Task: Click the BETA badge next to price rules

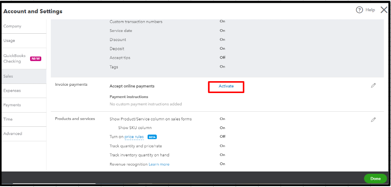Action: pyautogui.click(x=152, y=137)
